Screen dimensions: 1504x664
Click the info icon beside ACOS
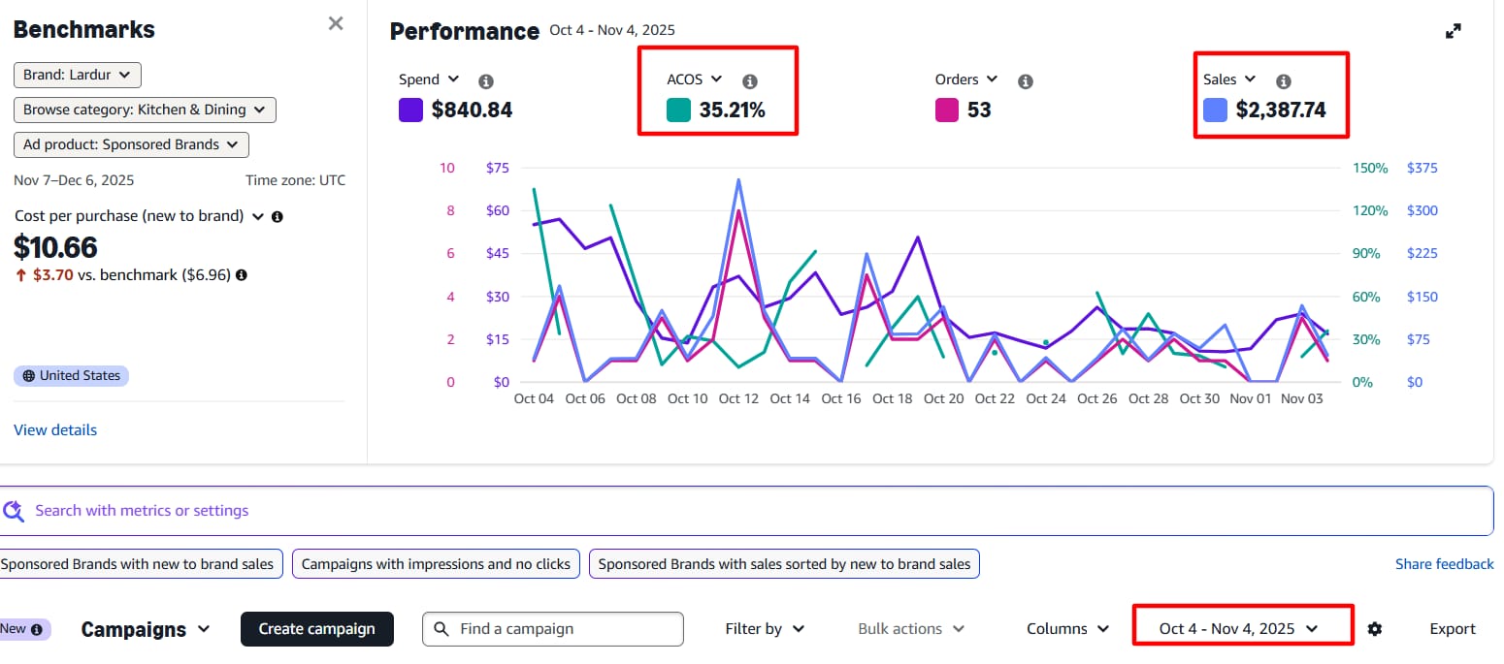click(749, 81)
